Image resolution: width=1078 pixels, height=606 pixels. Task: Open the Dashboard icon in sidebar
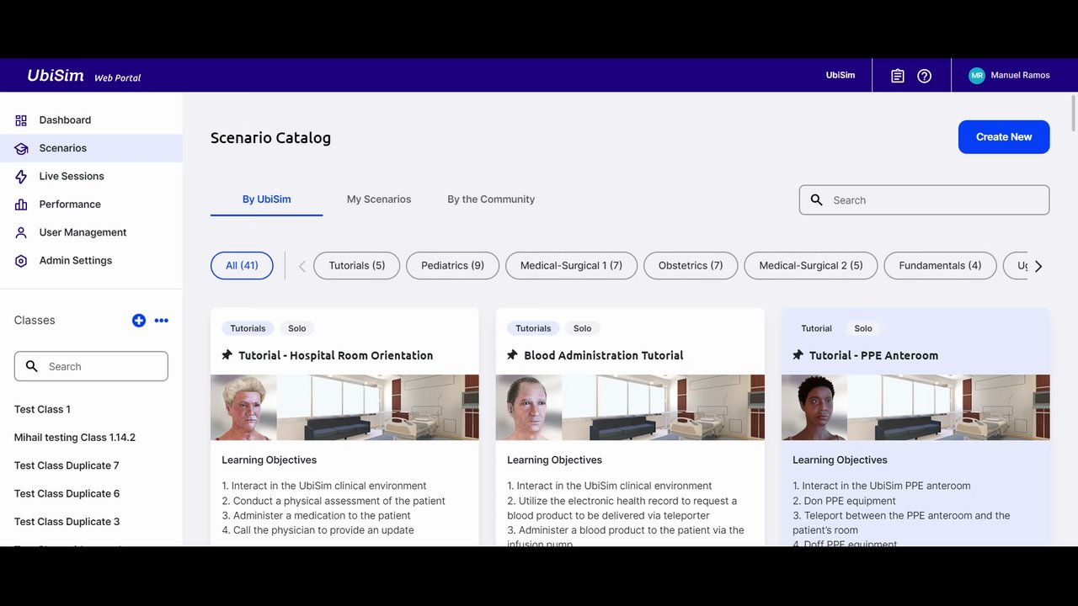[x=21, y=120]
